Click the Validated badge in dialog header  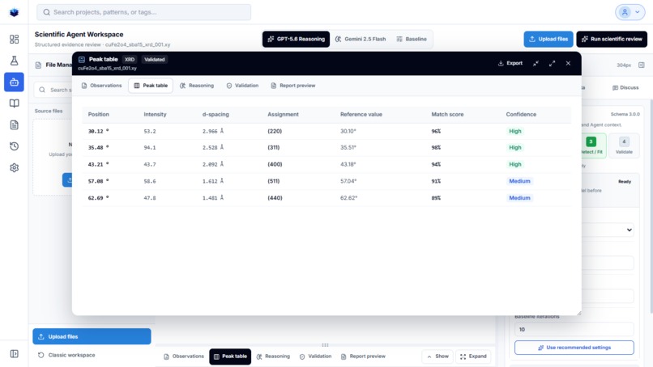[x=155, y=60]
